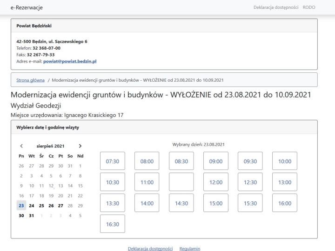Go to next month in calendar
The image size is (335, 251).
(80, 146)
